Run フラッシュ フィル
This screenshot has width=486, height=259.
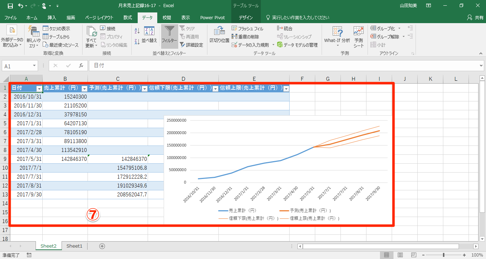(248, 28)
